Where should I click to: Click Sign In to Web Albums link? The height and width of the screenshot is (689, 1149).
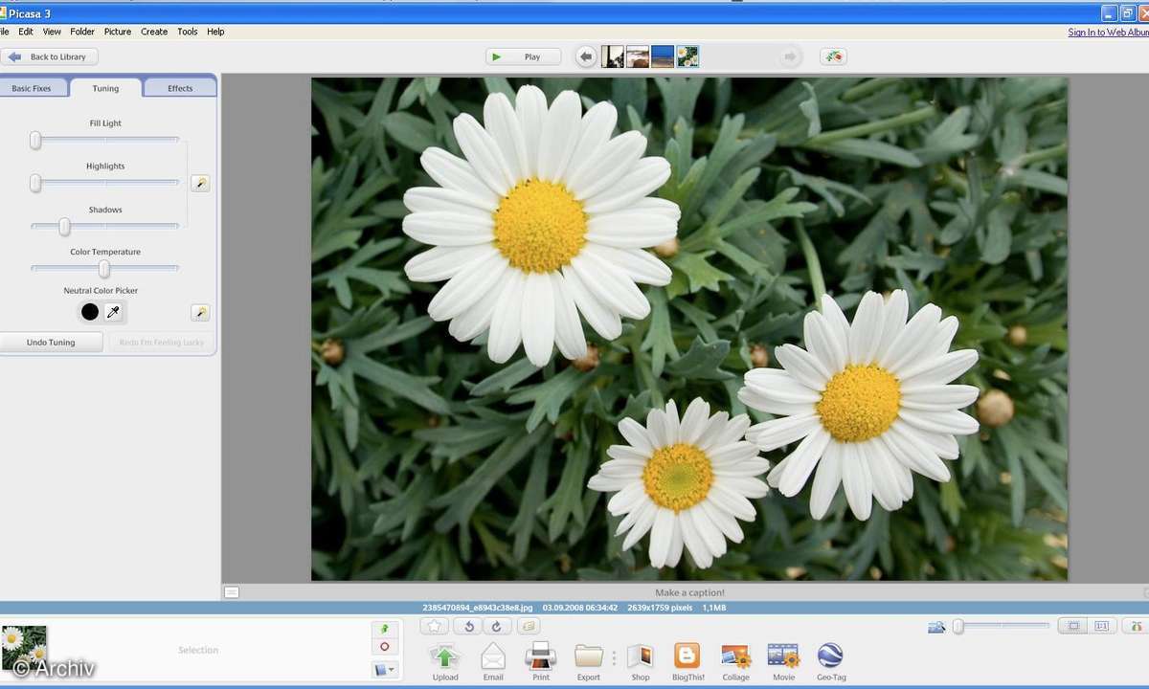1109,32
